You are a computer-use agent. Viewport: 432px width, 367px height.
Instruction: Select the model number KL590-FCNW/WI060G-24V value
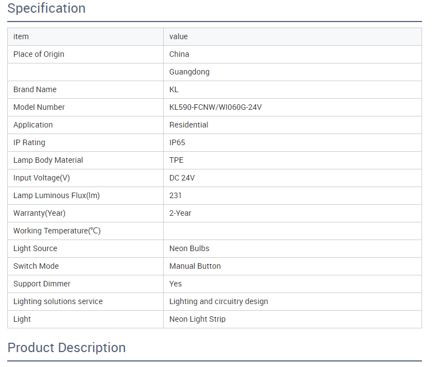click(215, 107)
